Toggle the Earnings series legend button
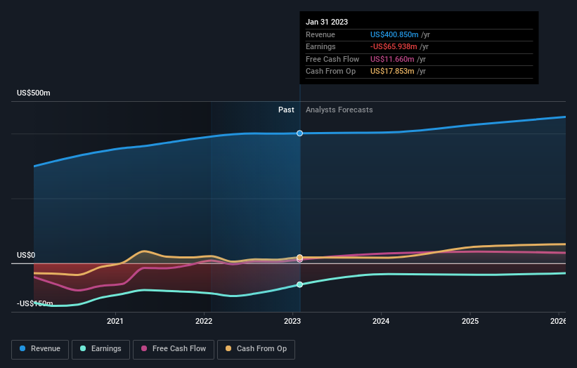This screenshot has height=368, width=577. pos(101,349)
